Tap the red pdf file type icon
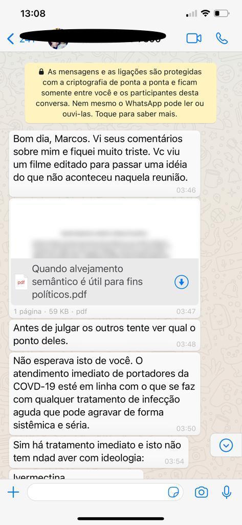The width and height of the screenshot is (242, 525). click(x=21, y=282)
